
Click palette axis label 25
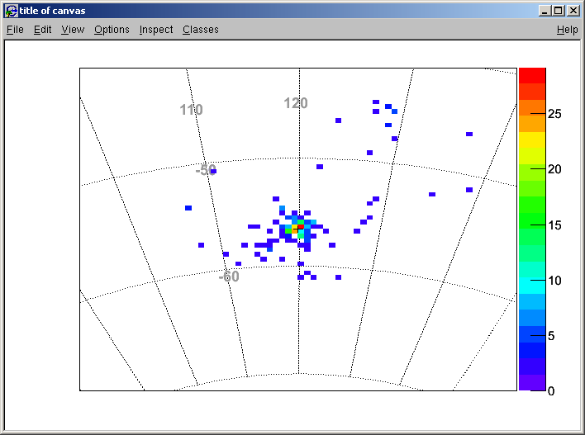click(554, 114)
